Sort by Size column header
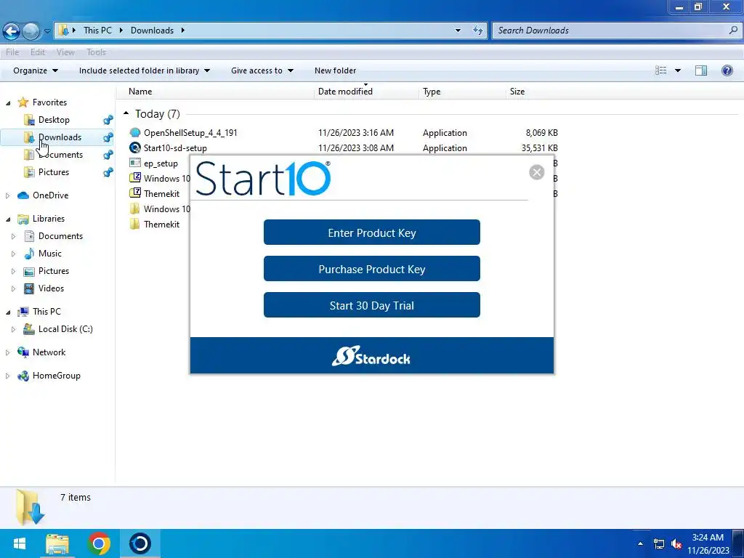The image size is (744, 558). pos(517,92)
